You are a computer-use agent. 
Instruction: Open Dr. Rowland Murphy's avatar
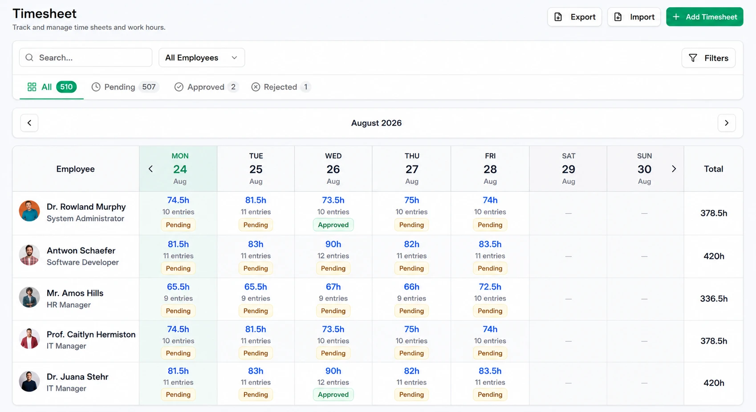coord(29,211)
